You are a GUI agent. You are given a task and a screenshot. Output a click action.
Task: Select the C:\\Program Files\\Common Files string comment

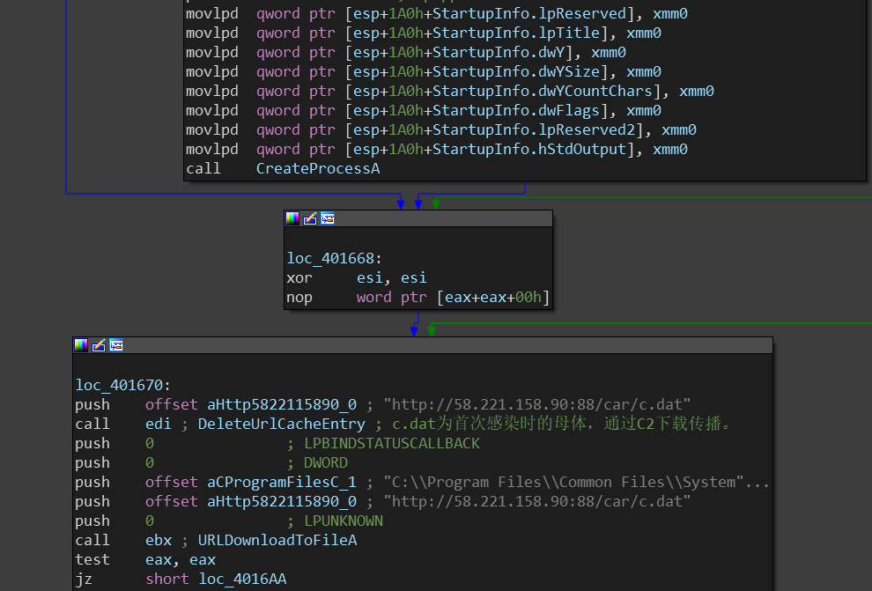point(576,483)
